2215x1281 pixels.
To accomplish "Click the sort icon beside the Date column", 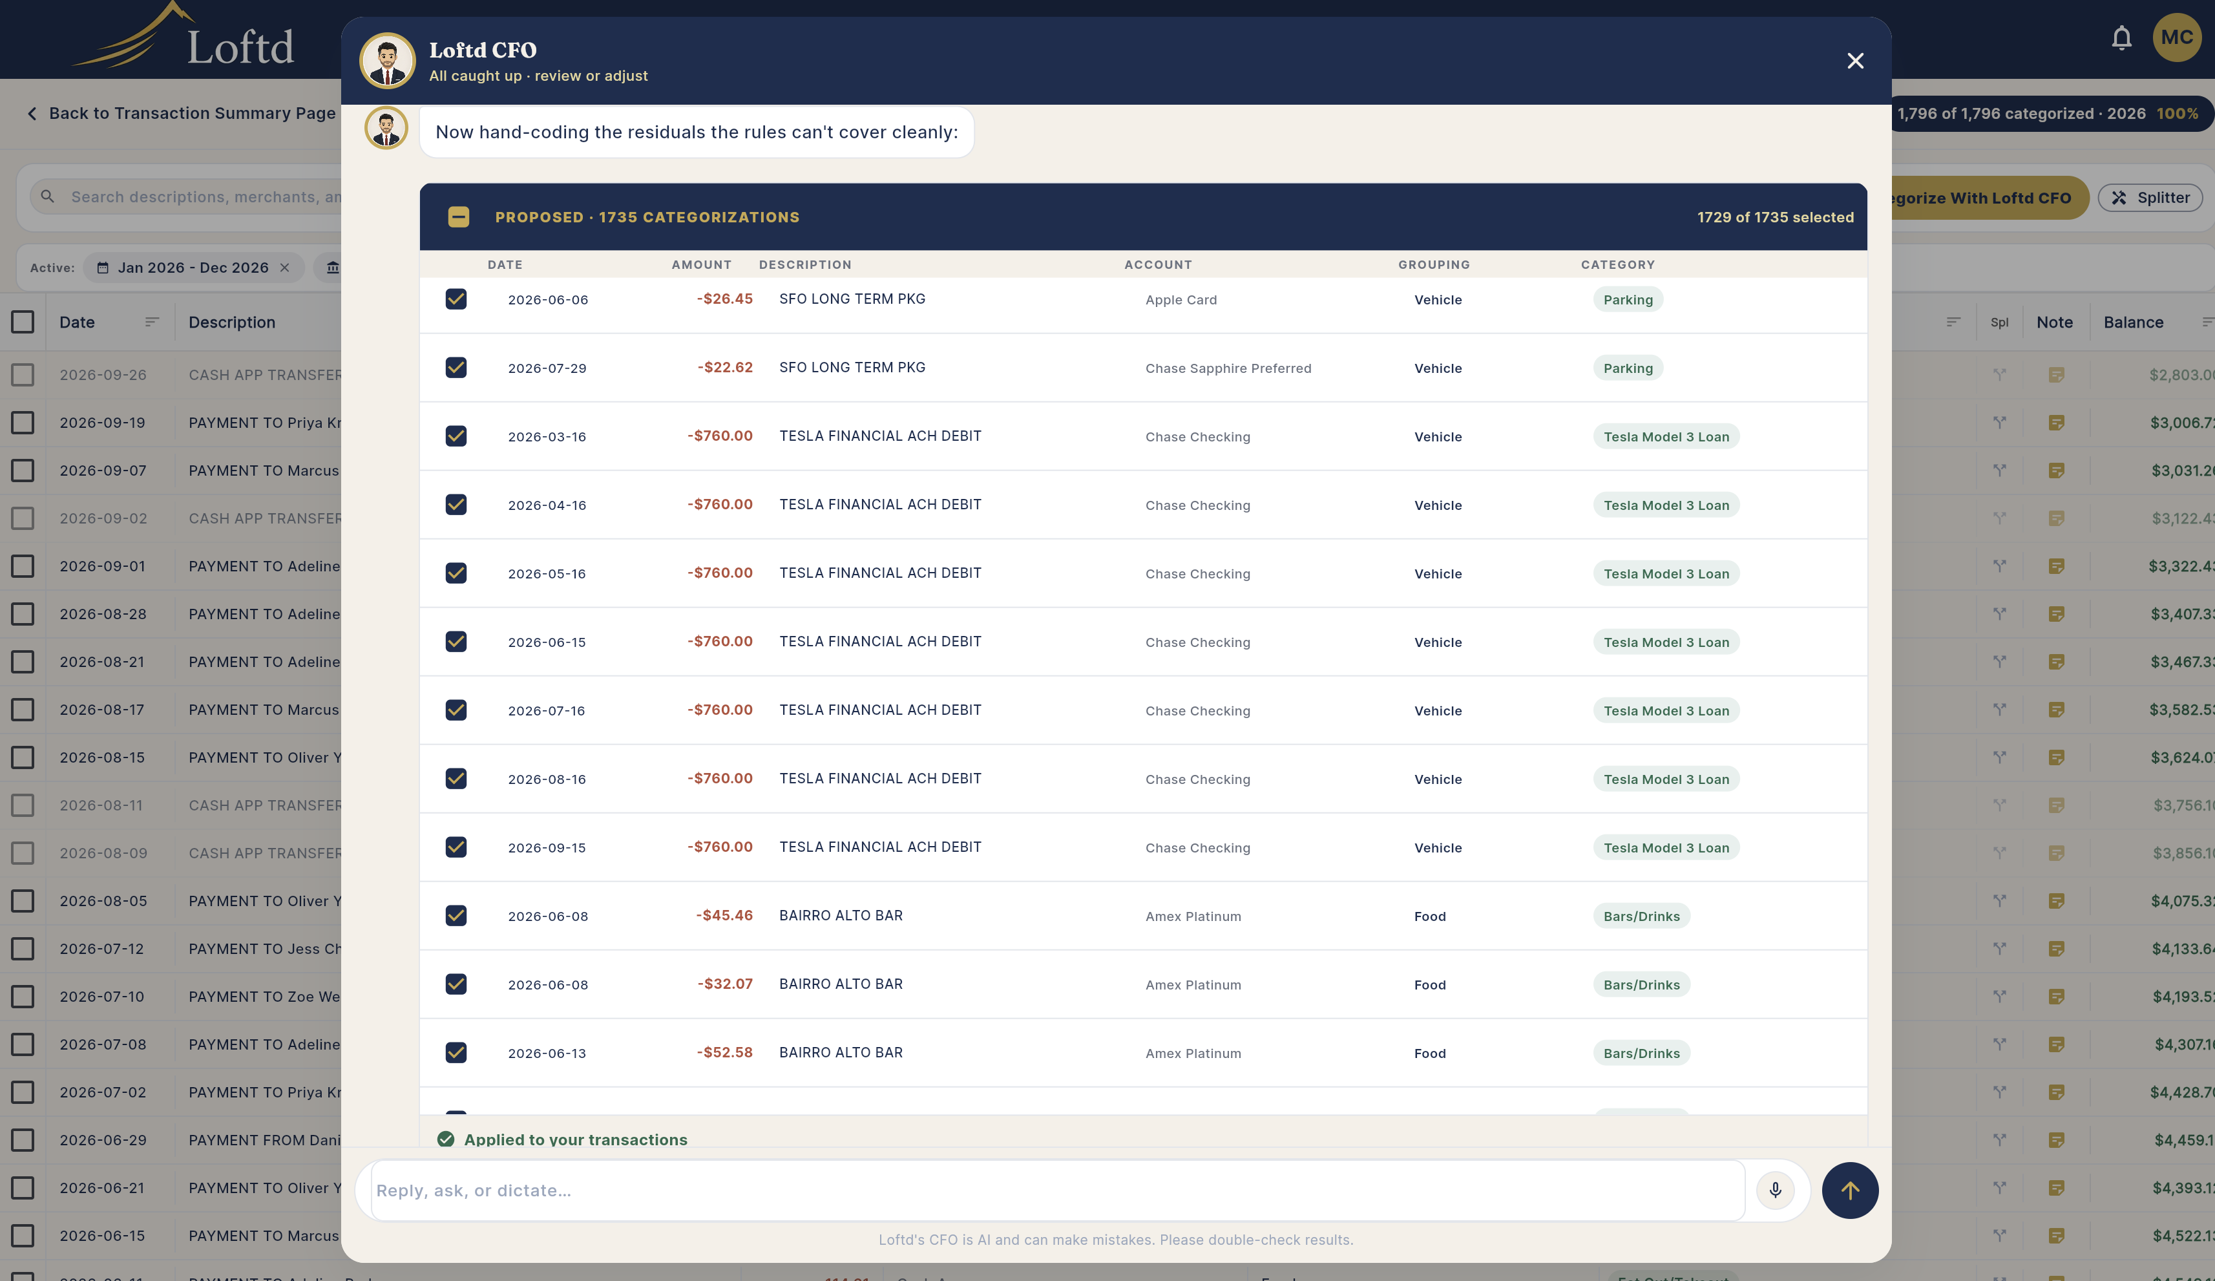I will pos(151,322).
